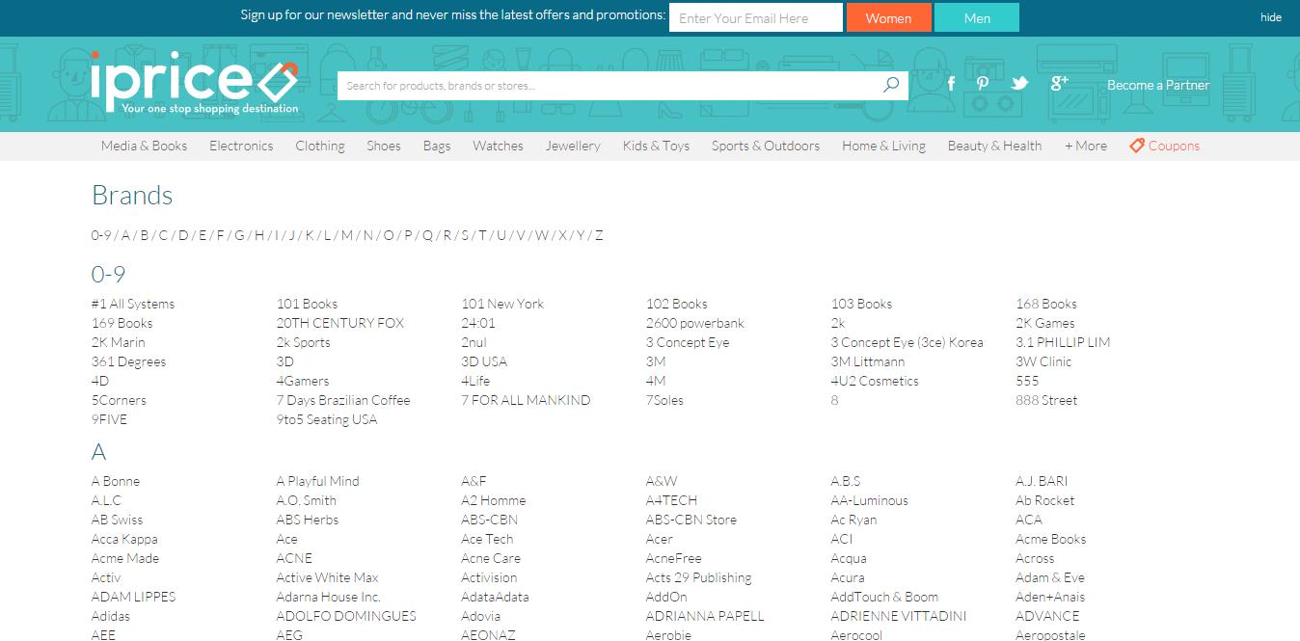Click the Coupons tag icon
The image size is (1300, 641).
pos(1137,146)
